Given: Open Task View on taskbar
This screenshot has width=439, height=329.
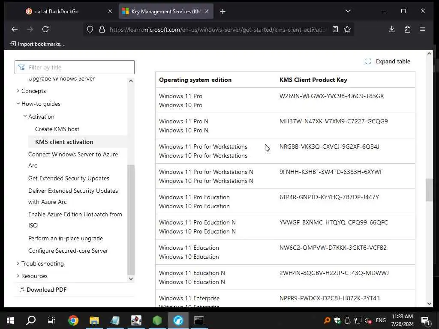Looking at the screenshot, I should point(51,320).
